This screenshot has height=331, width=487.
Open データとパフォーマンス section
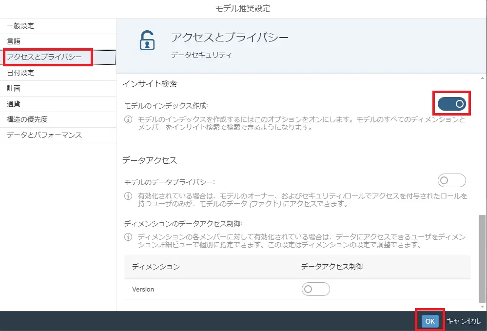pyautogui.click(x=58, y=135)
